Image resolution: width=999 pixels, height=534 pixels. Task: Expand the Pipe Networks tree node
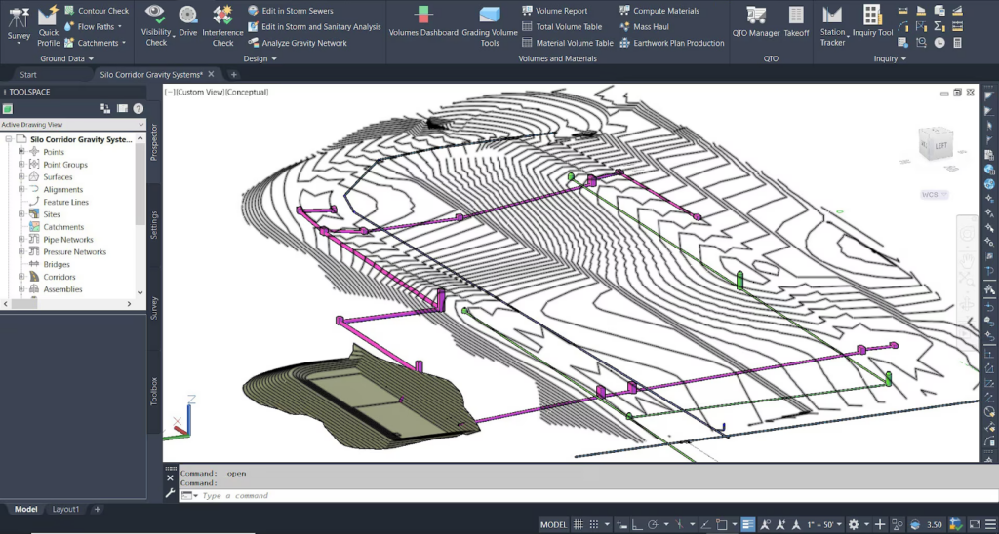coord(21,240)
